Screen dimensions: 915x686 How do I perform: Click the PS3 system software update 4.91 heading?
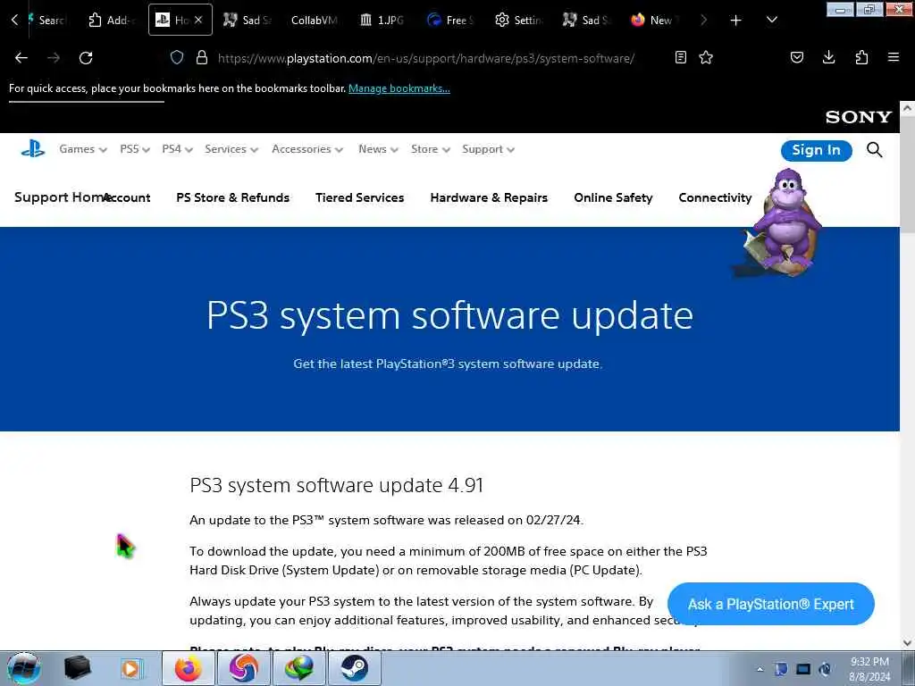pos(337,485)
